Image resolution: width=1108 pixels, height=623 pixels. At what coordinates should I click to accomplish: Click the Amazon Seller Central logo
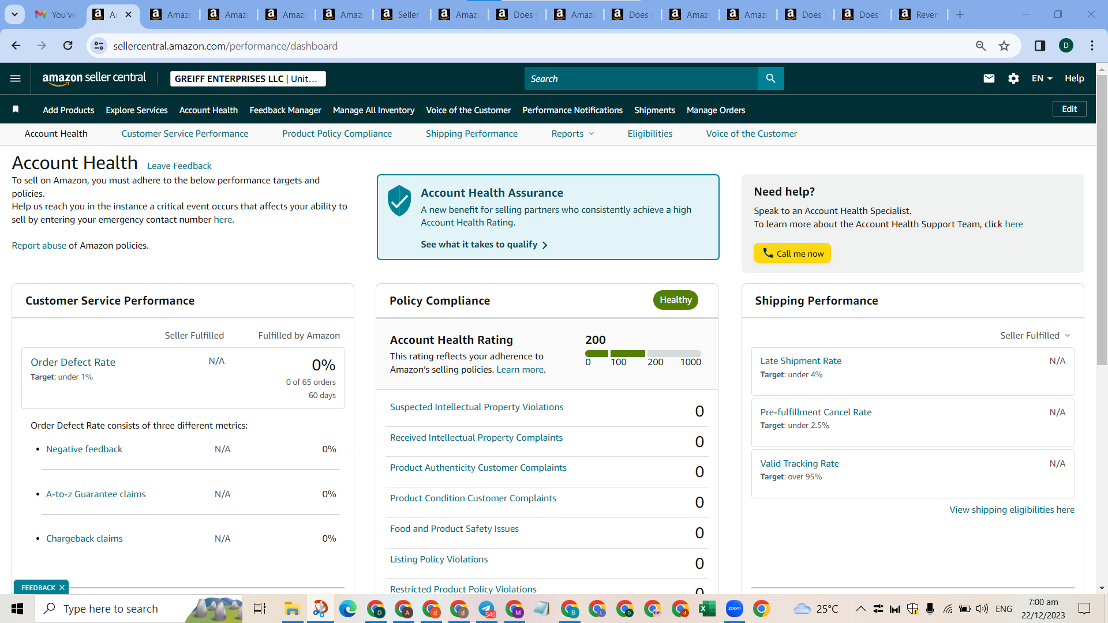[x=94, y=78]
